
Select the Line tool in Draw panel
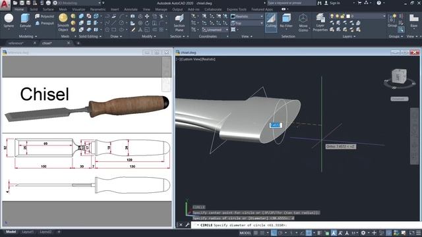(x=114, y=23)
